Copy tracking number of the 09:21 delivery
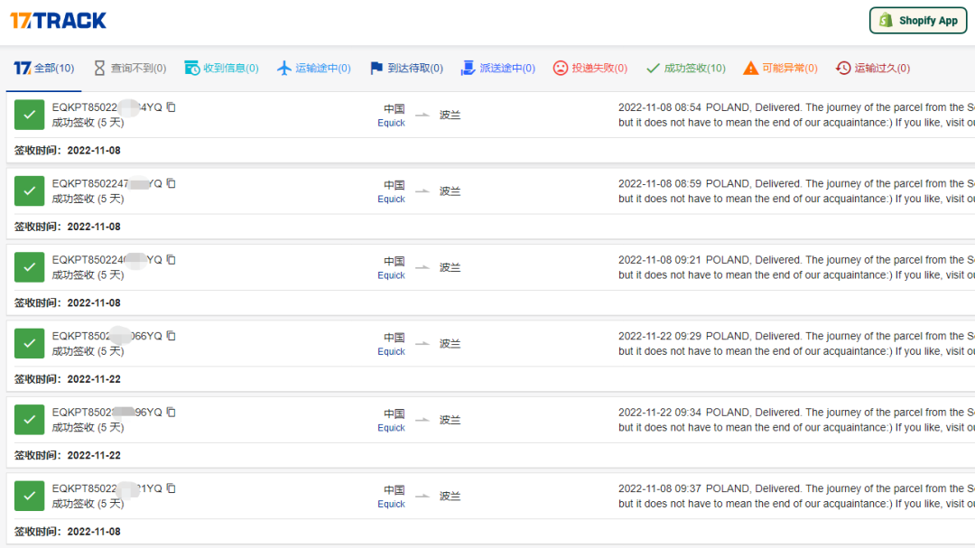Viewport: 975px width, 548px height. tap(171, 259)
